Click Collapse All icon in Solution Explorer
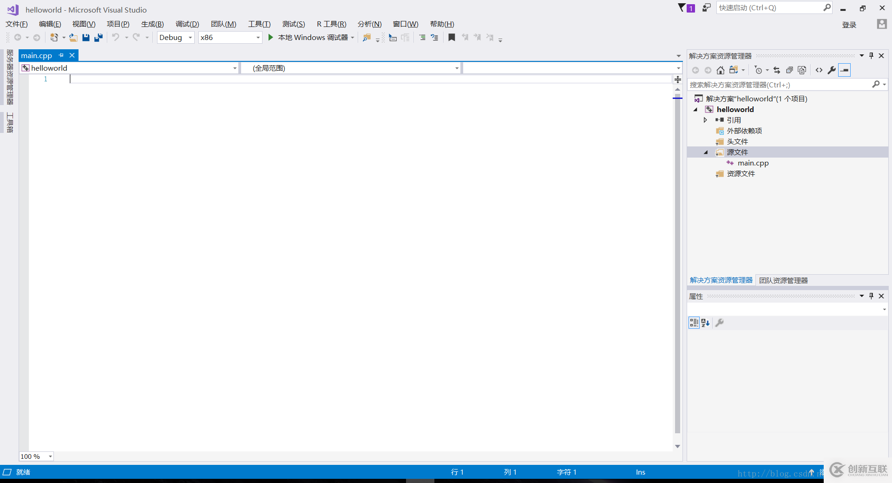Viewport: 892px width, 483px height. [x=789, y=70]
